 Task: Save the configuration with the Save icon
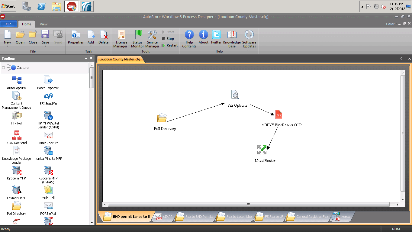[45, 34]
